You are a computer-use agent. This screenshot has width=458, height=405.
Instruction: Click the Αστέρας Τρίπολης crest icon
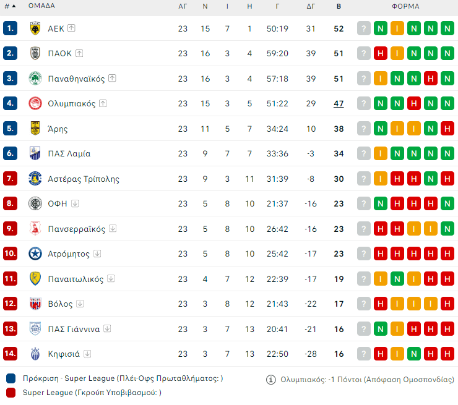[x=35, y=179]
